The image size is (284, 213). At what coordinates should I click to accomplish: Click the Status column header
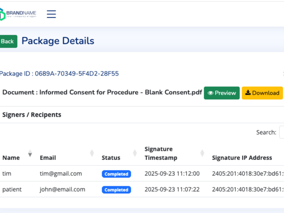tap(111, 158)
